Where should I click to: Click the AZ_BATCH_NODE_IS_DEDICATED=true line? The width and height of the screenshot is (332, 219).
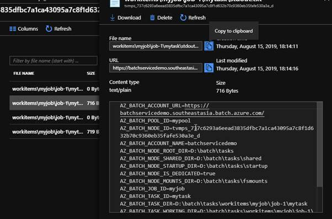coord(168,173)
